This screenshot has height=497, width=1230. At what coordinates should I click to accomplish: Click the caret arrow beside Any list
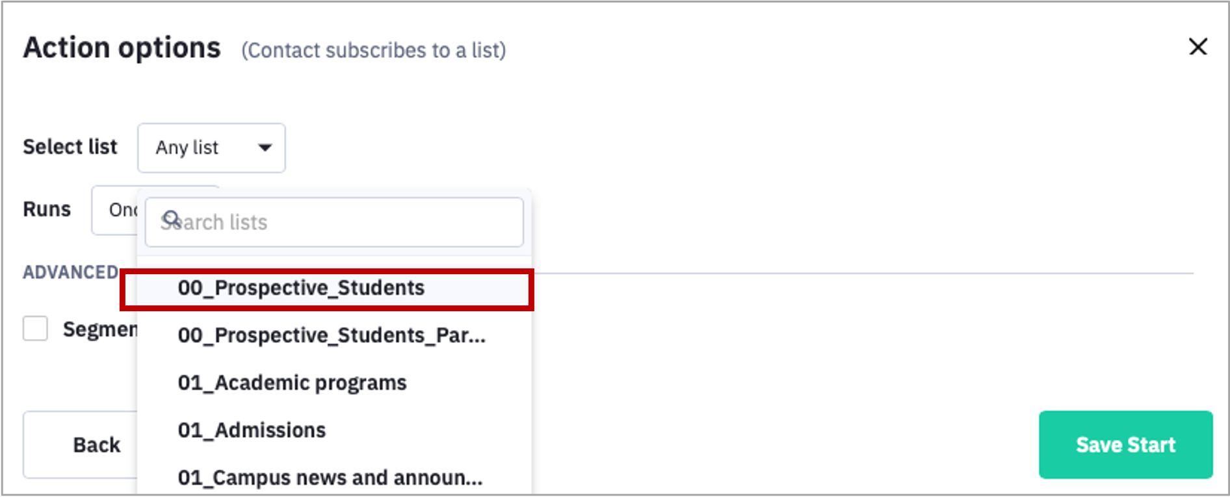tap(265, 147)
